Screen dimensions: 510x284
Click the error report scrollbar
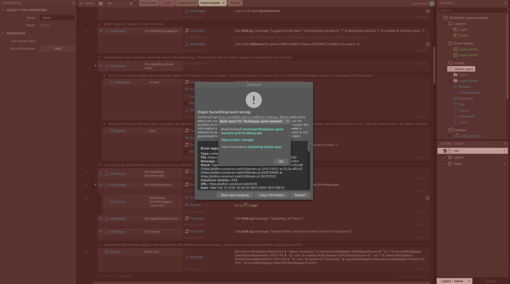click(x=309, y=146)
